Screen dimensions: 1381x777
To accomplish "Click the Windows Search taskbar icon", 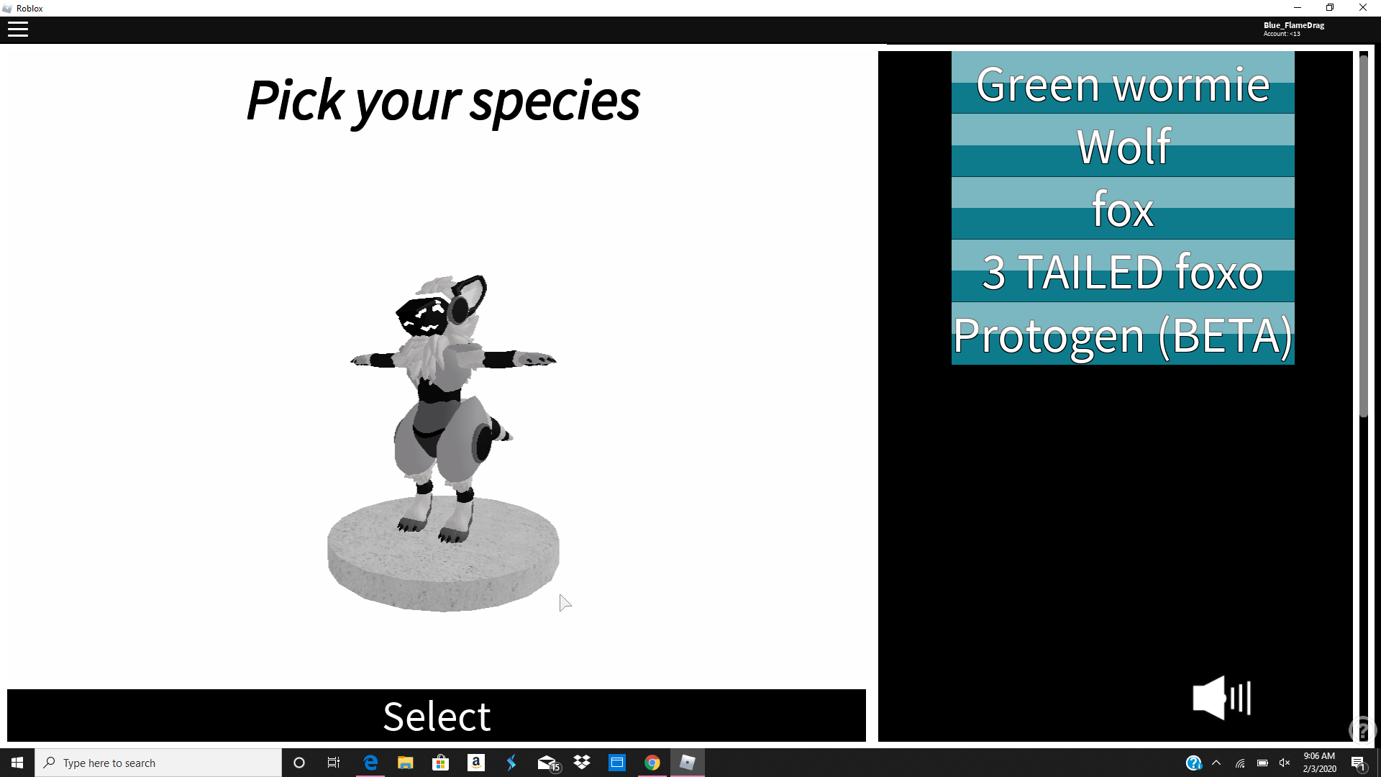I will pos(48,762).
